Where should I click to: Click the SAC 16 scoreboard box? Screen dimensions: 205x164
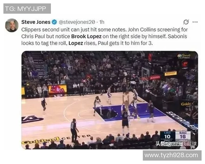click(183, 136)
